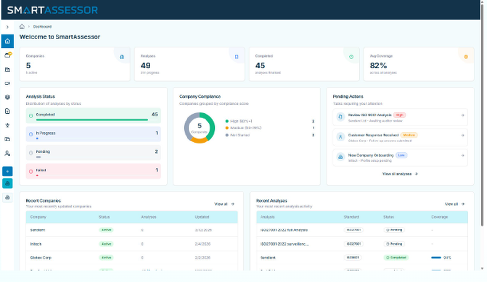The image size is (487, 282).
Task: Expand the New Company Onboarding pending action
Action: (x=462, y=156)
